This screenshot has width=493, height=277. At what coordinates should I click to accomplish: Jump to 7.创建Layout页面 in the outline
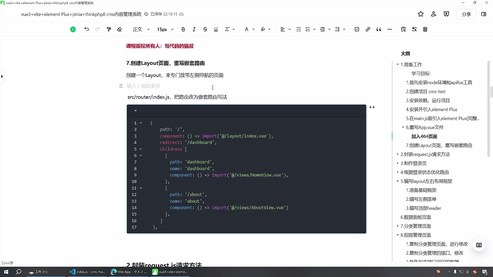[x=439, y=145]
